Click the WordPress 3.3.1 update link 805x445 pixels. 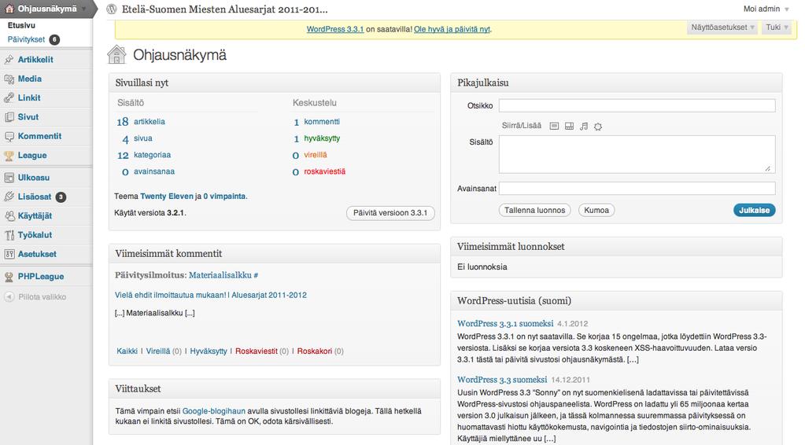pos(335,29)
